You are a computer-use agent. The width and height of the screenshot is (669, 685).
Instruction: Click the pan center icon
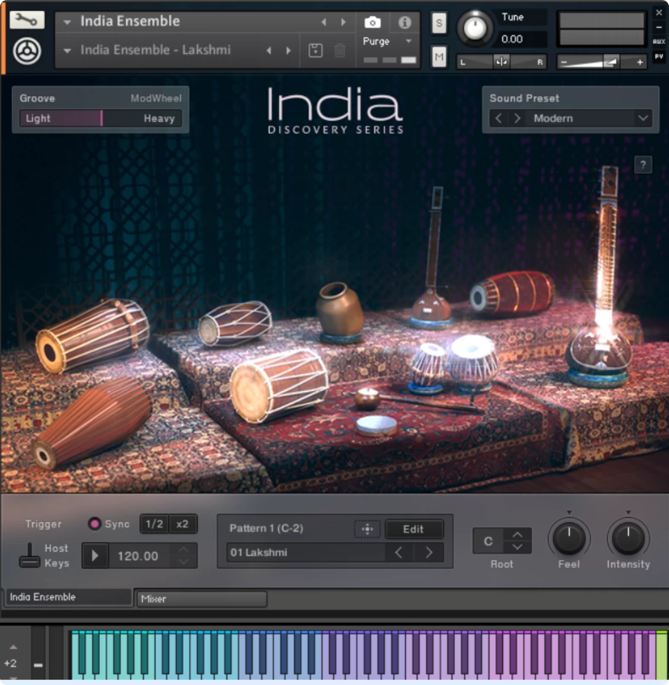[501, 62]
